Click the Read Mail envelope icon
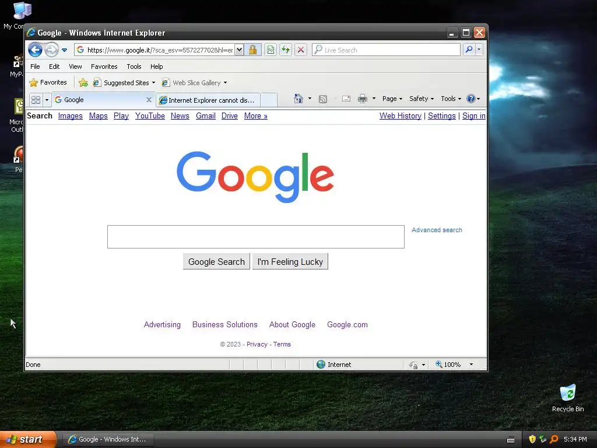 pyautogui.click(x=346, y=99)
